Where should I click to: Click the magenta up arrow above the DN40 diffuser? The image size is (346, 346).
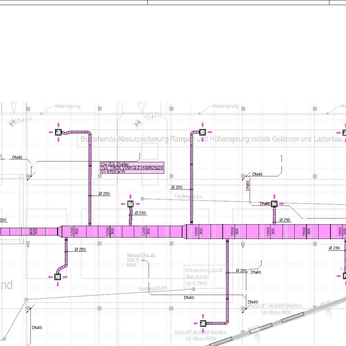click(274, 196)
